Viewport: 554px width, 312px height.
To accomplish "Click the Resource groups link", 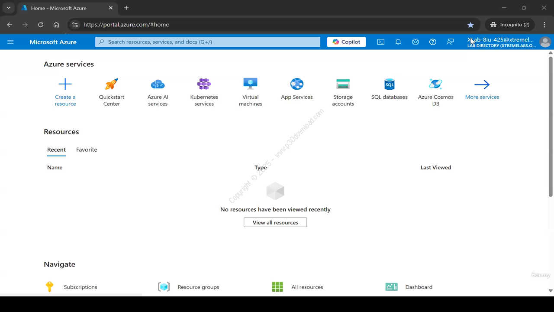I will tap(198, 287).
